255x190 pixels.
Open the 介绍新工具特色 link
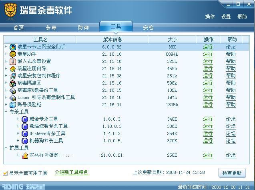pyautogui.click(x=71, y=172)
